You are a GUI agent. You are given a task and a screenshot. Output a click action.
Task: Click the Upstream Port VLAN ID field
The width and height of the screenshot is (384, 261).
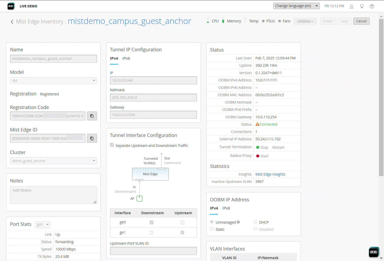coord(153,251)
